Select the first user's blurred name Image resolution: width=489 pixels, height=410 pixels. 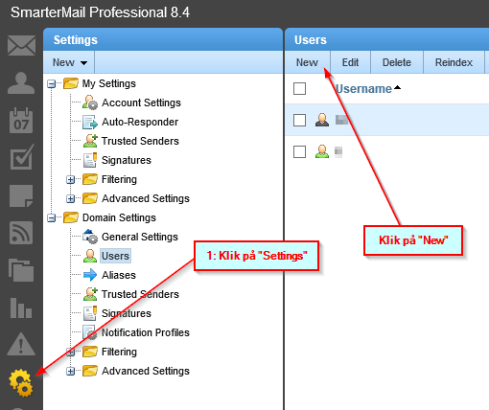click(x=341, y=120)
